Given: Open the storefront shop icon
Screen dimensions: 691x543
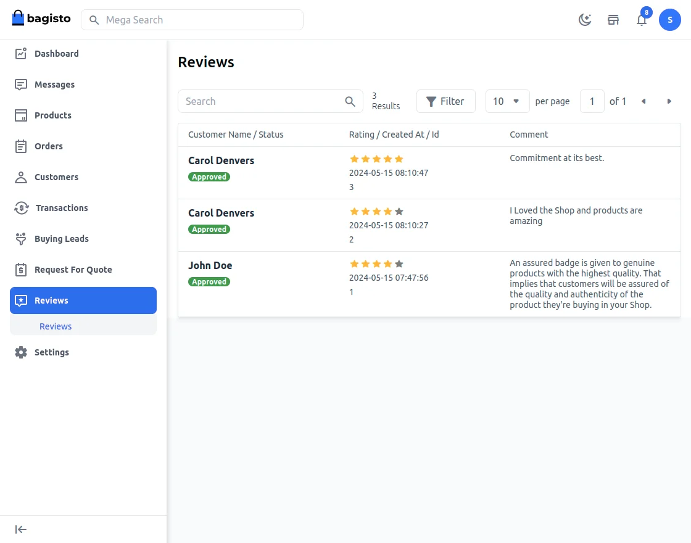Looking at the screenshot, I should pos(613,20).
